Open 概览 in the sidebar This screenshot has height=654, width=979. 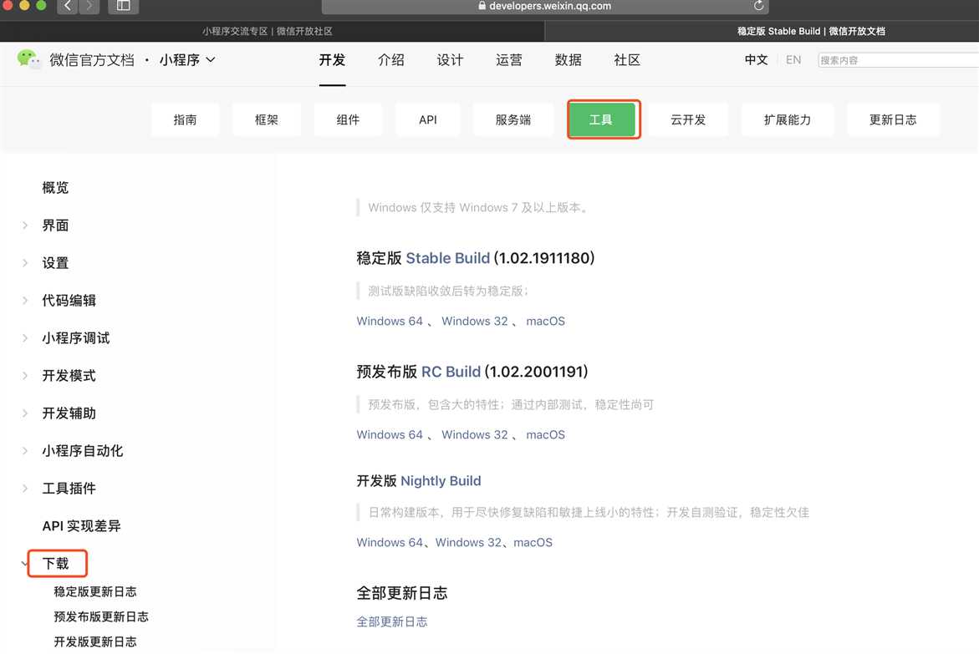tap(55, 188)
